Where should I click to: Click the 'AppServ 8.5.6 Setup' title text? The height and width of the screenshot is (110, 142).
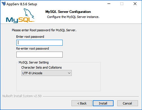coord(22,4)
